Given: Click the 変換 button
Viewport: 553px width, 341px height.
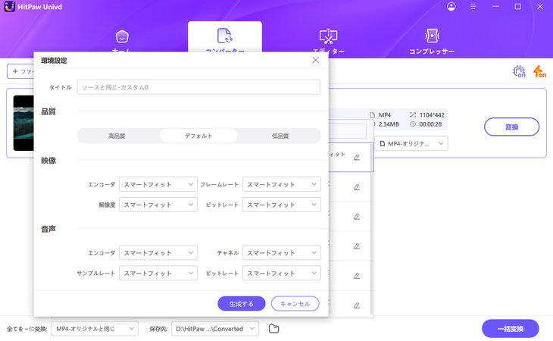Looking at the screenshot, I should point(512,127).
